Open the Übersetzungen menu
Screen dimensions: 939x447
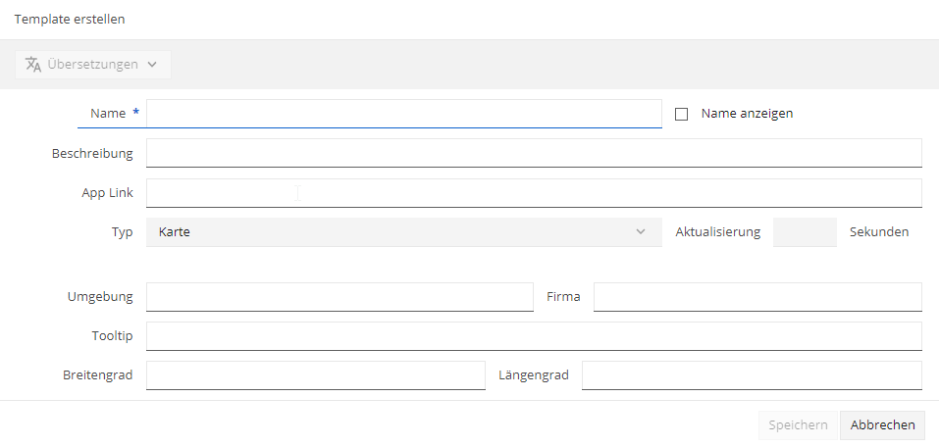[93, 65]
